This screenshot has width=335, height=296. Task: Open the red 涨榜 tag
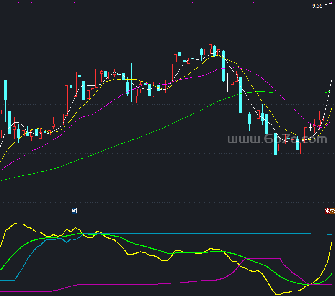pos(330,211)
